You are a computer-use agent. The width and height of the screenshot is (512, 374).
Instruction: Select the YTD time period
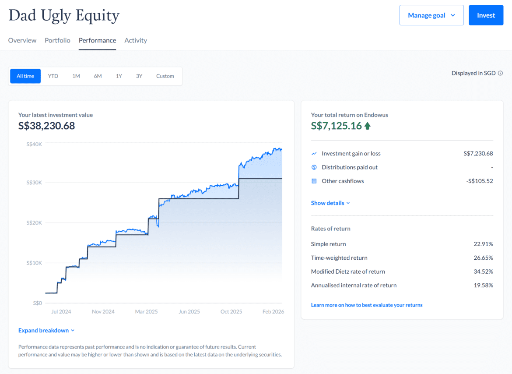[x=53, y=76]
